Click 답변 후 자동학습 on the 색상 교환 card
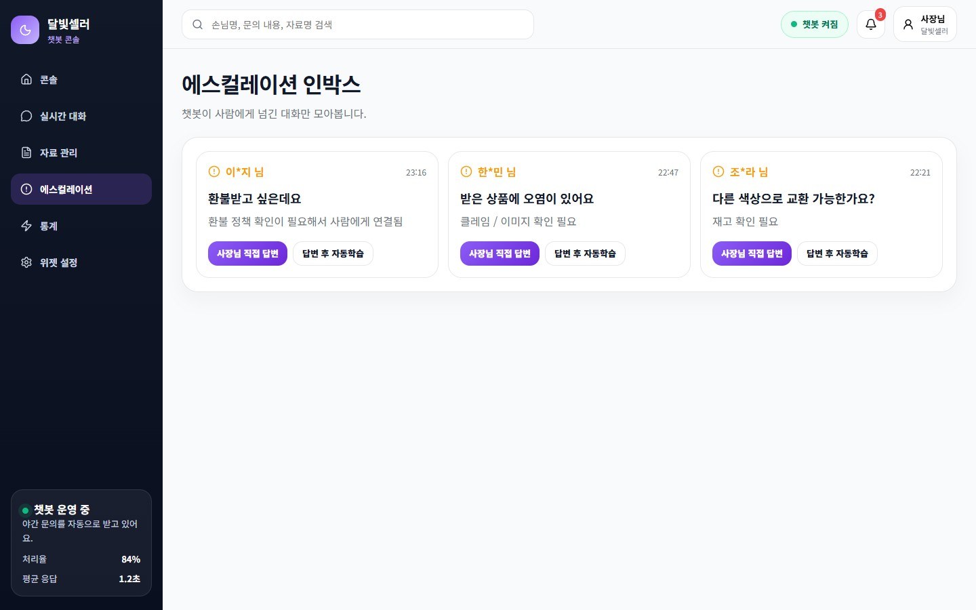 [x=837, y=253]
